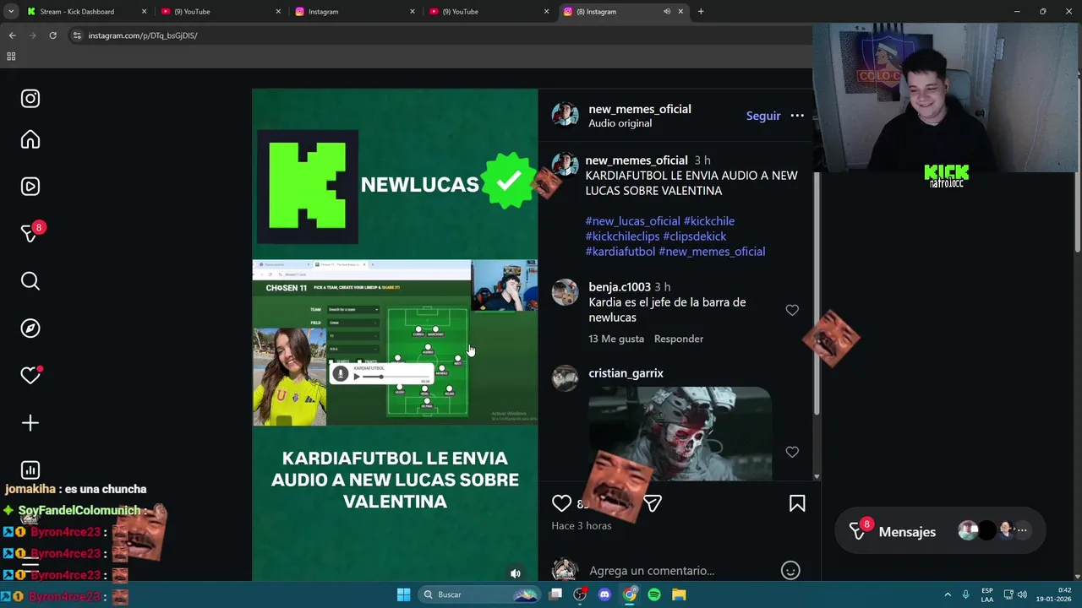Open Search in Instagram sidebar
Screen dimensions: 1082x608
[30, 281]
